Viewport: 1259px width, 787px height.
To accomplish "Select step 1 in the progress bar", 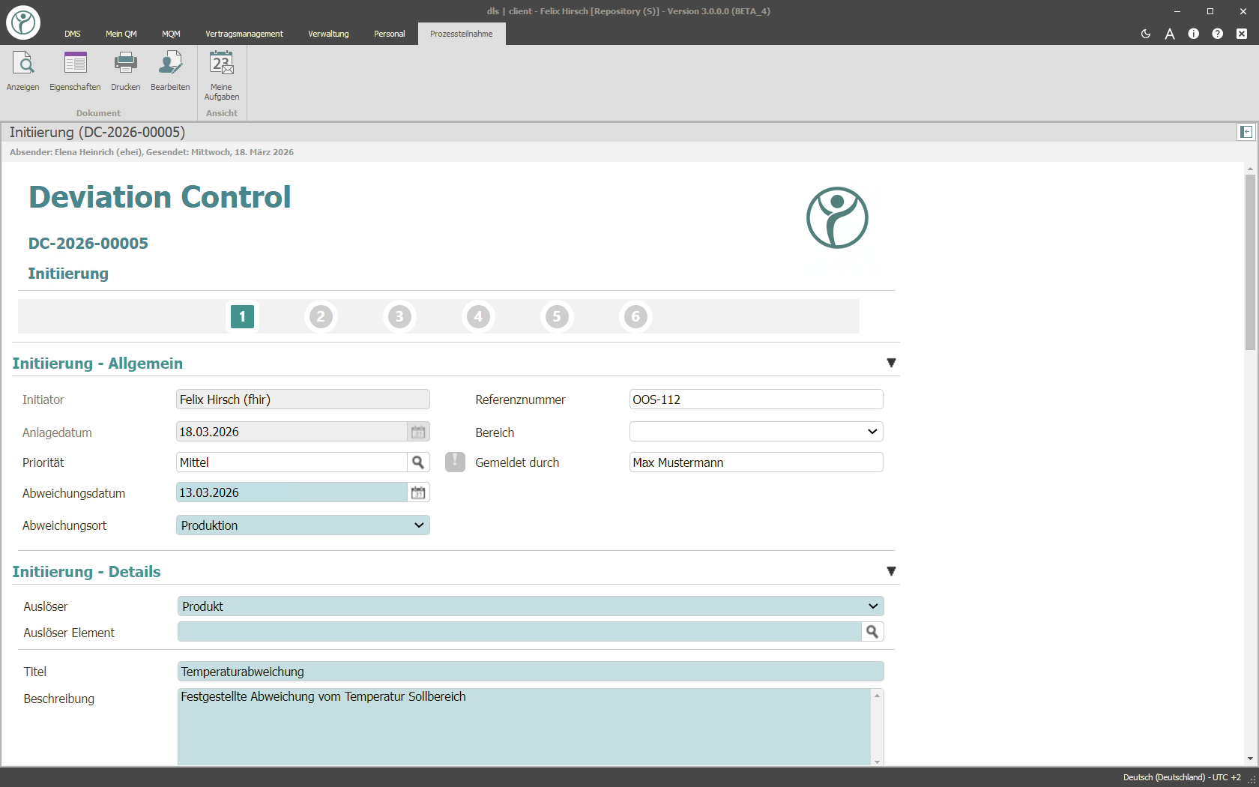I will (x=242, y=316).
